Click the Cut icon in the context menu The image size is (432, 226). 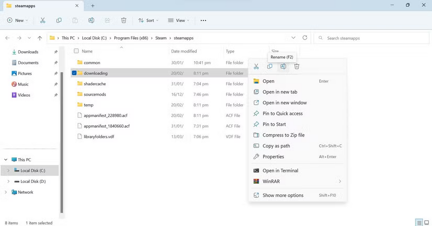pyautogui.click(x=256, y=66)
